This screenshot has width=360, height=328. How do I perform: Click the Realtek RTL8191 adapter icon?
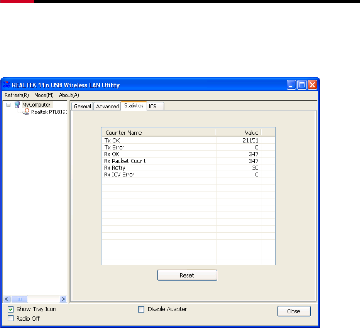[26, 112]
